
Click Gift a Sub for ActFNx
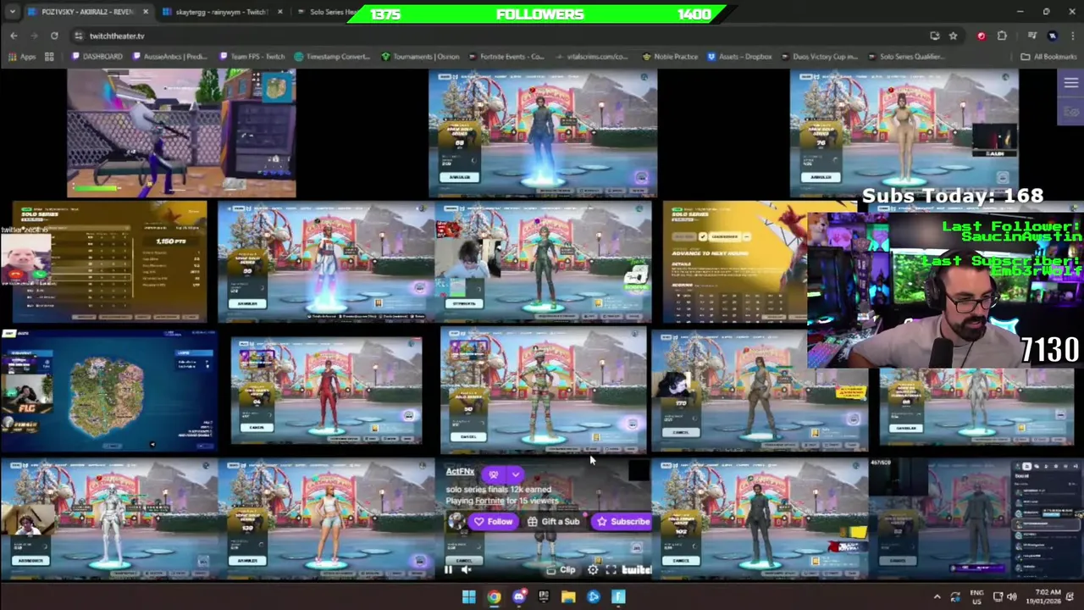[x=554, y=522]
